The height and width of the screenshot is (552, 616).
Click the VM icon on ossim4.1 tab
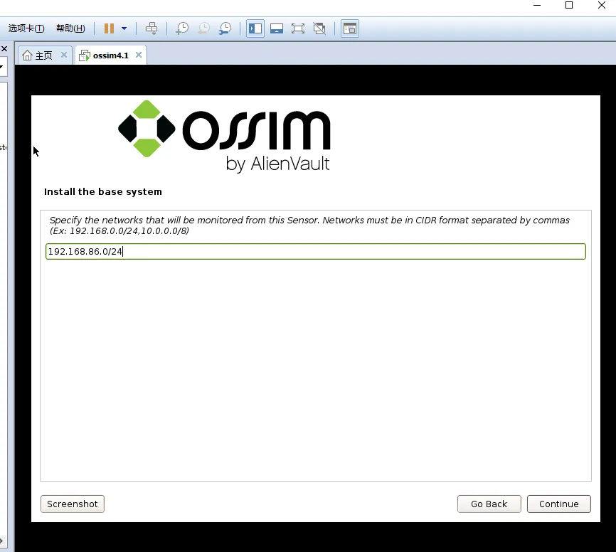(x=85, y=55)
